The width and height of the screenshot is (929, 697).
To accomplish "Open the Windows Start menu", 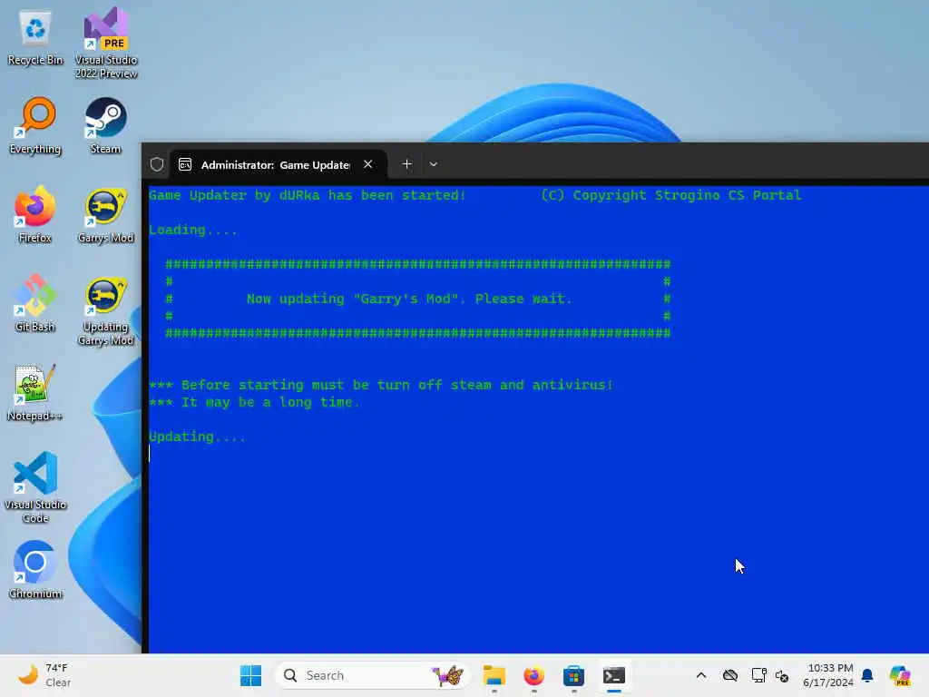I will (250, 675).
